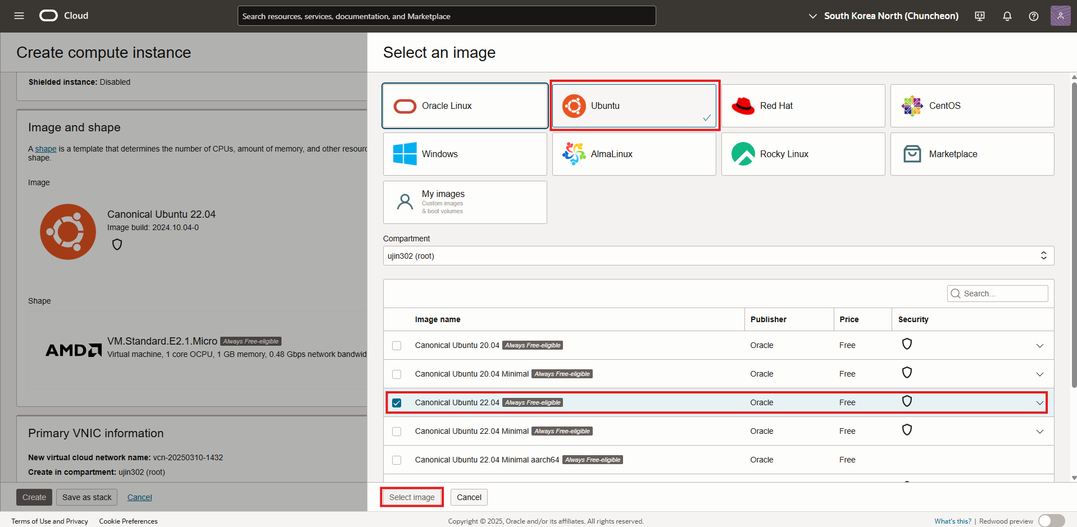Expand Canonical Ubuntu 22.04 row details
This screenshot has width=1077, height=527.
click(1040, 403)
